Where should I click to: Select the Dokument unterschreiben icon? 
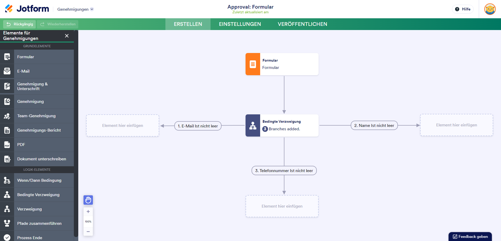click(7, 159)
